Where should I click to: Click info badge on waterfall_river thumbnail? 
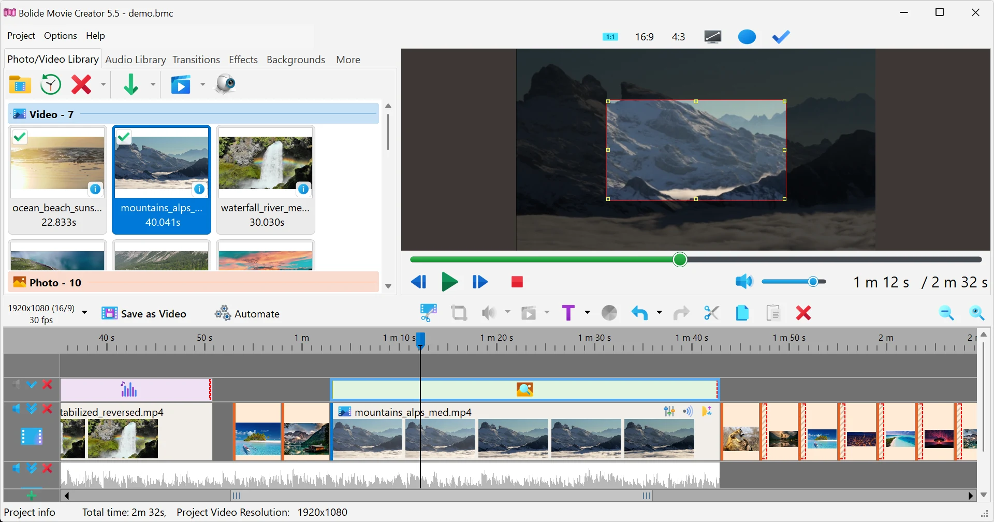pos(303,189)
